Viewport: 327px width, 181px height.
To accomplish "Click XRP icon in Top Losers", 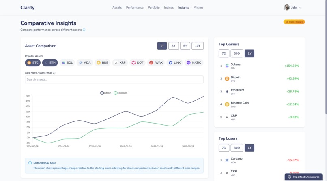I will point(227,173).
